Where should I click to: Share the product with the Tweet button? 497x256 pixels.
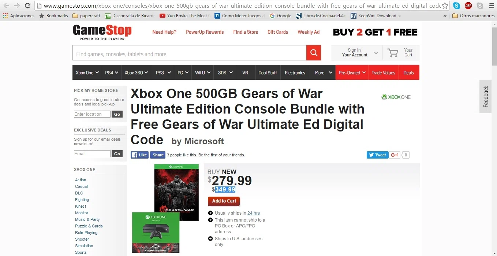[x=378, y=155]
